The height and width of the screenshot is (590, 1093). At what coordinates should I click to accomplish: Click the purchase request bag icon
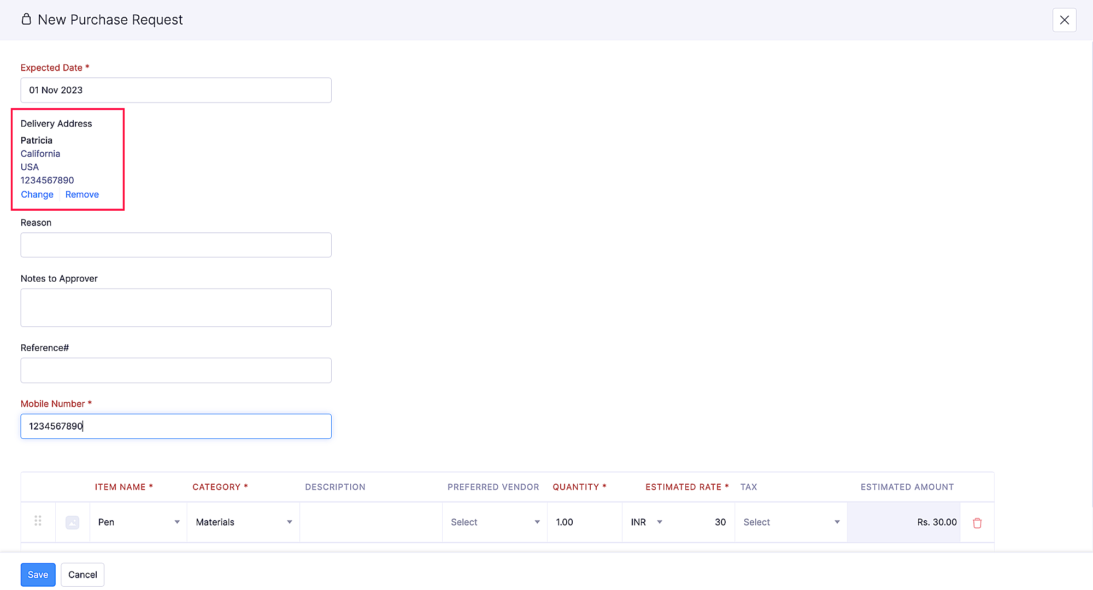[x=26, y=20]
